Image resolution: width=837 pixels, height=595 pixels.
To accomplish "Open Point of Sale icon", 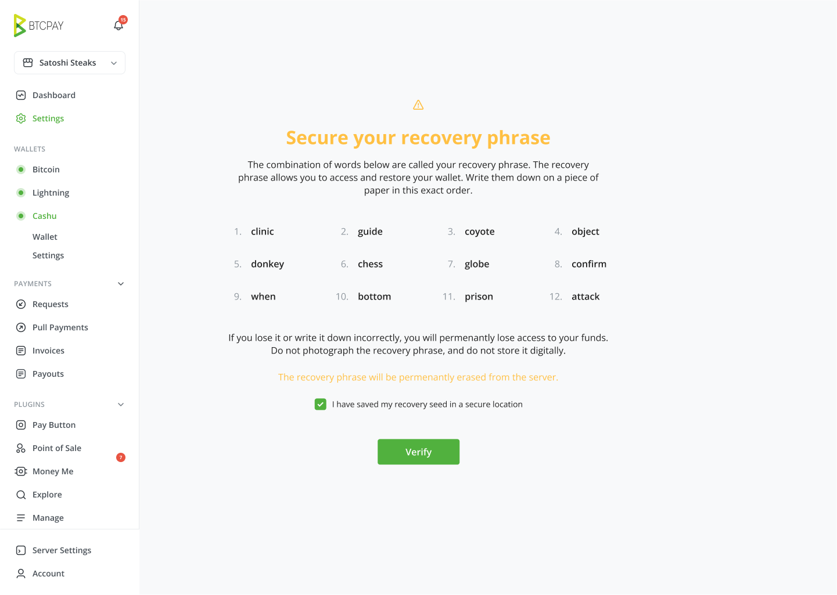I will (21, 448).
